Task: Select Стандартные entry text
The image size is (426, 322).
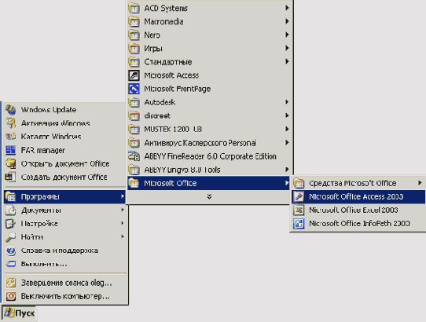Action: pyautogui.click(x=168, y=62)
